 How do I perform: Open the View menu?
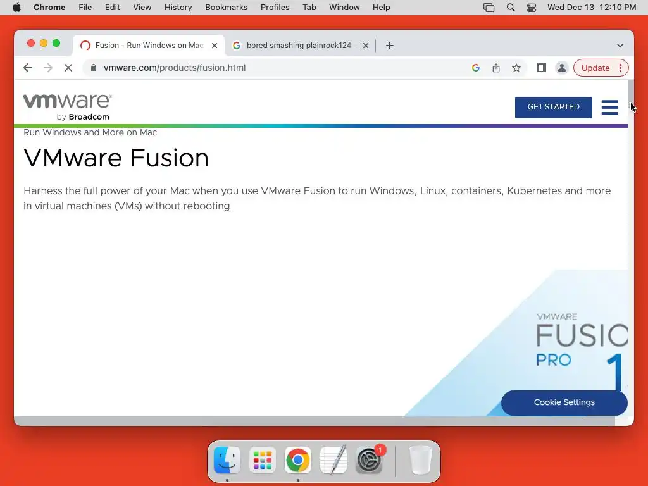tap(142, 8)
